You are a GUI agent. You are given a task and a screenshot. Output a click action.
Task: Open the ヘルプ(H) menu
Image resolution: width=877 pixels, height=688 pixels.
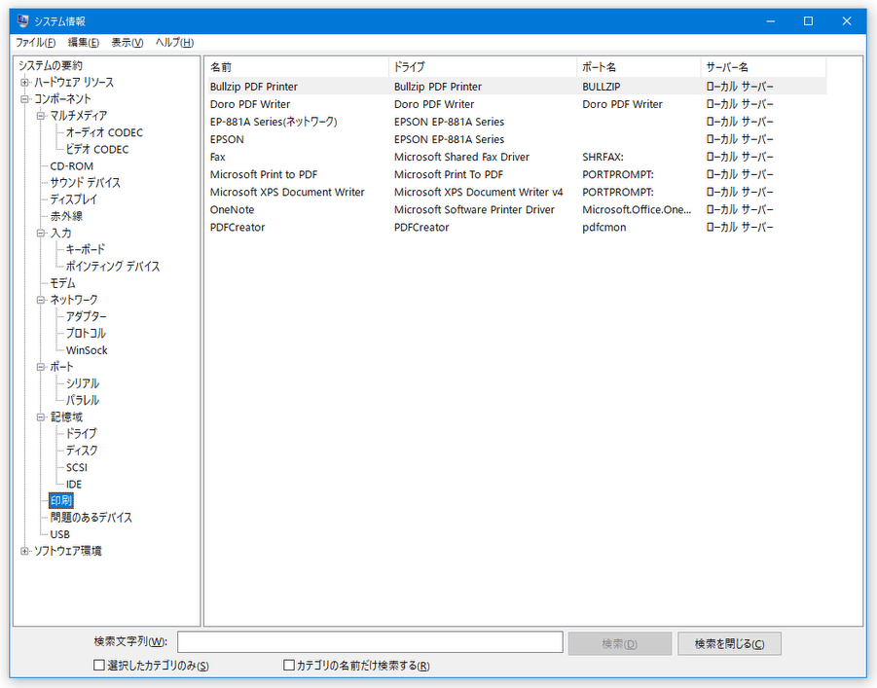[174, 43]
